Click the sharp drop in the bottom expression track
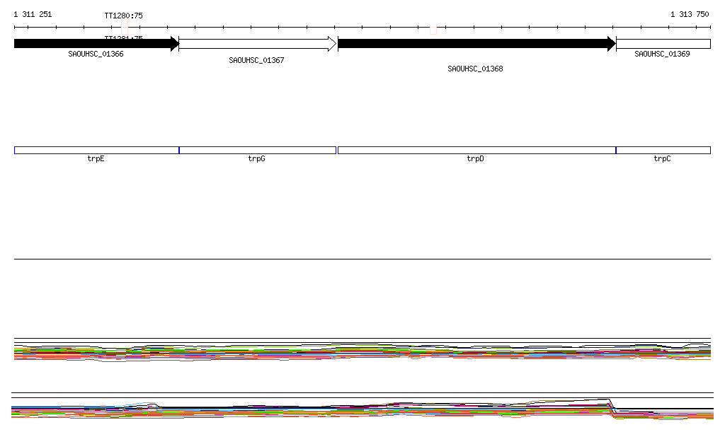The height and width of the screenshot is (432, 725). point(612,406)
